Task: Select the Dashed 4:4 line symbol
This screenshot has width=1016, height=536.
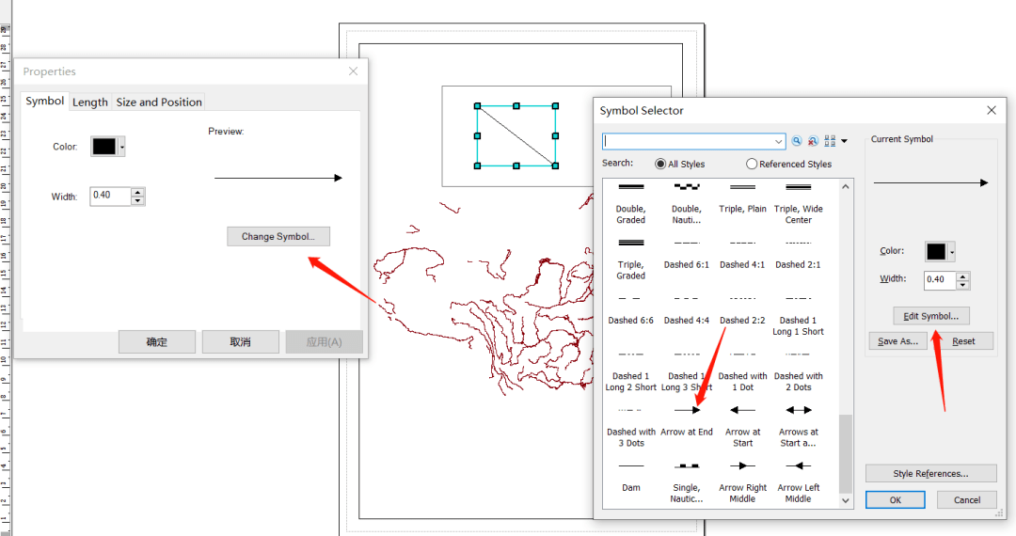Action: point(686,309)
